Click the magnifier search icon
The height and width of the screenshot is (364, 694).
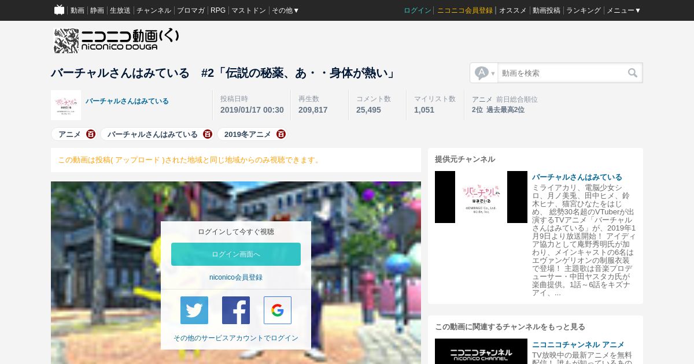(633, 73)
